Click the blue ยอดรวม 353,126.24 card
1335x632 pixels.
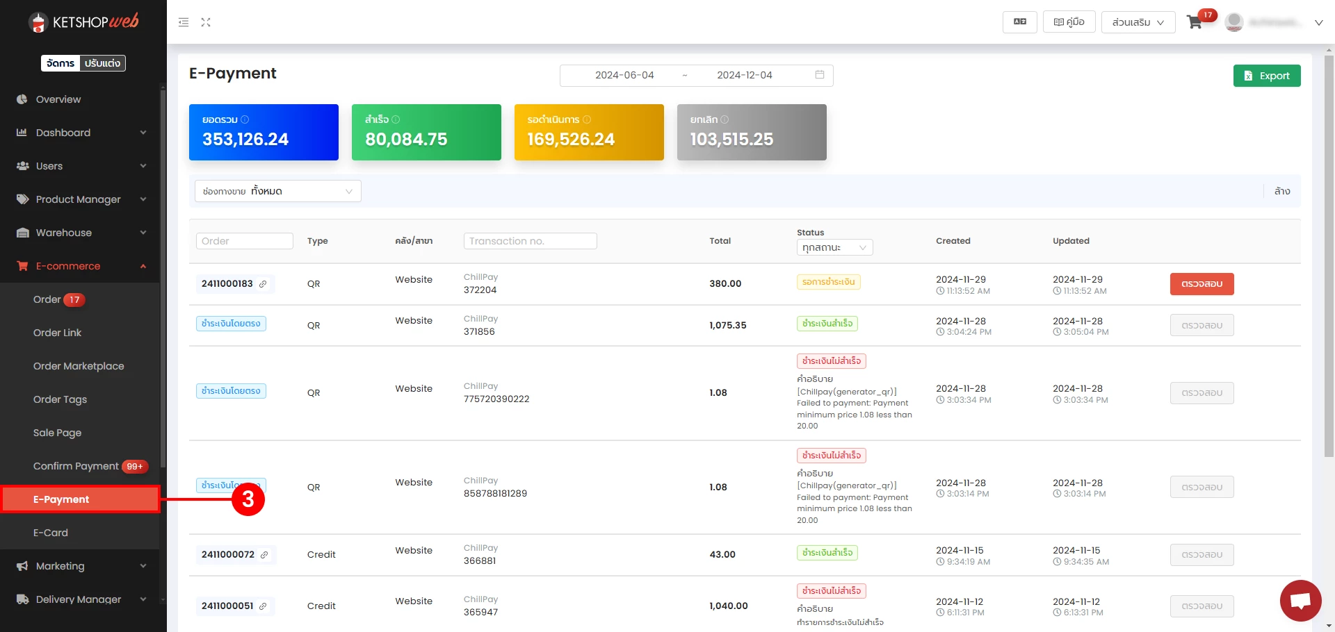pos(264,132)
